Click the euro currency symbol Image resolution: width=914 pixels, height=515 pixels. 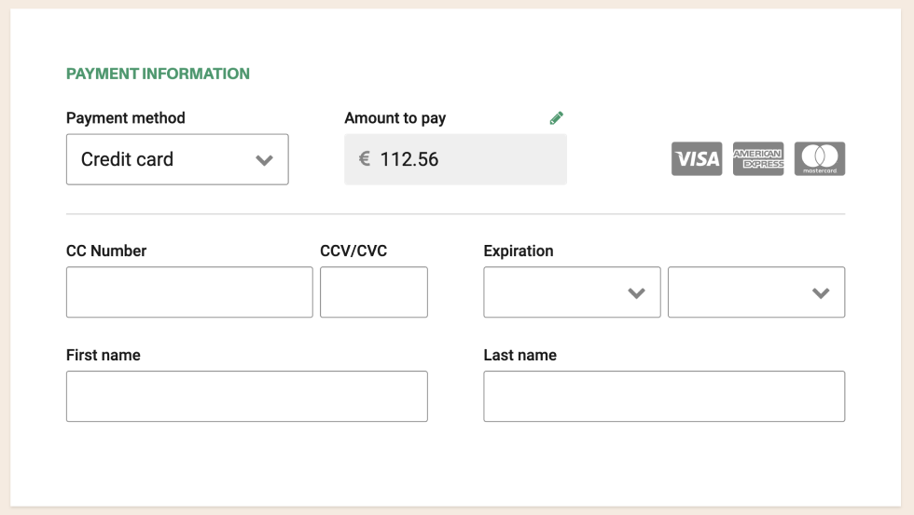coord(365,158)
